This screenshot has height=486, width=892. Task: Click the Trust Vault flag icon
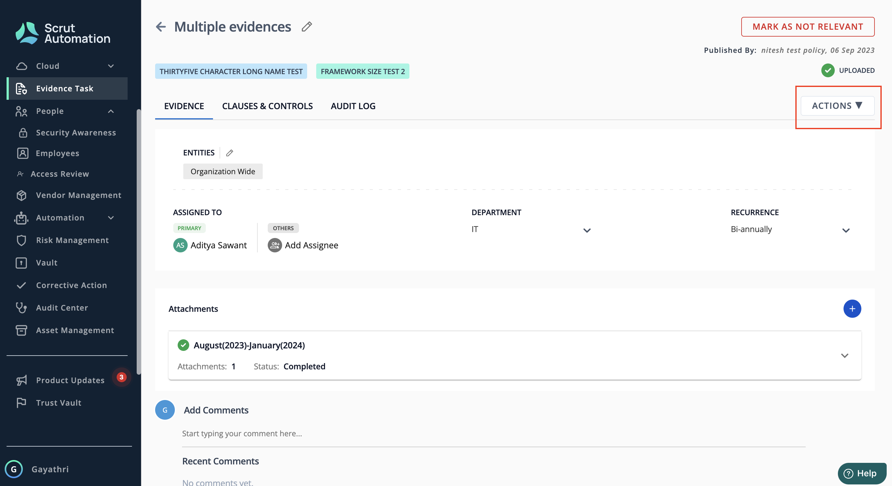(x=22, y=402)
